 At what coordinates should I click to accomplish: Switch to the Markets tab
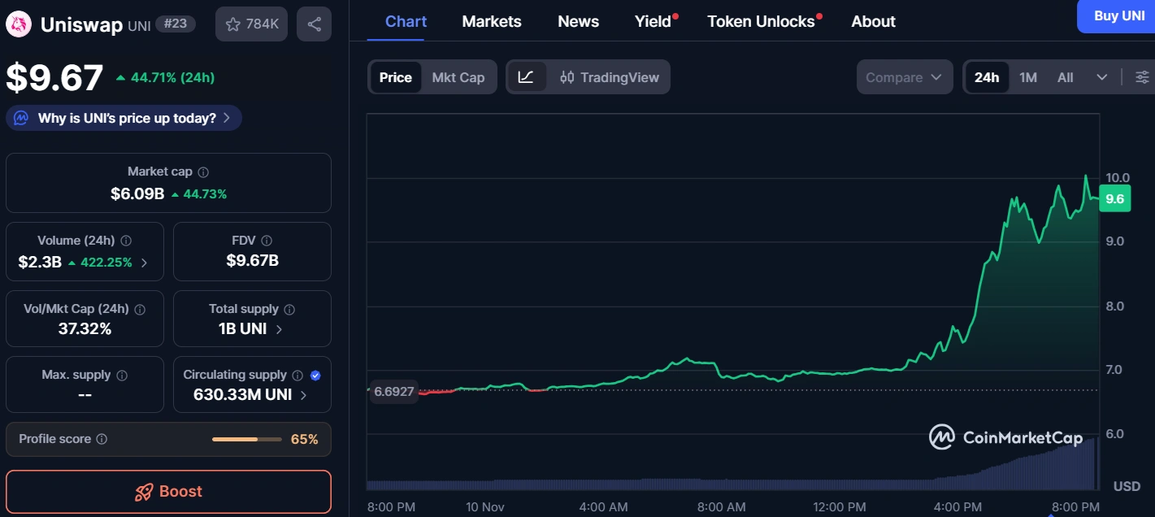(x=492, y=22)
